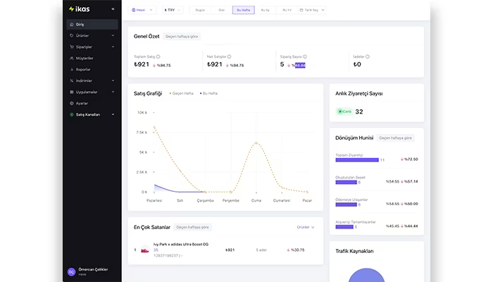Select the Dün date range tab
The height and width of the screenshot is (282, 493).
222,10
